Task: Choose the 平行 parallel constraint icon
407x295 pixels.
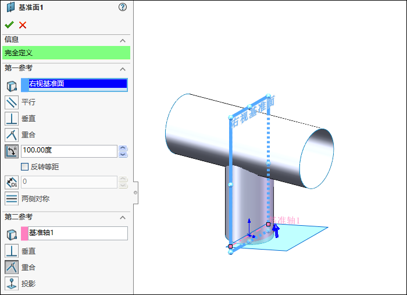Action: point(12,102)
